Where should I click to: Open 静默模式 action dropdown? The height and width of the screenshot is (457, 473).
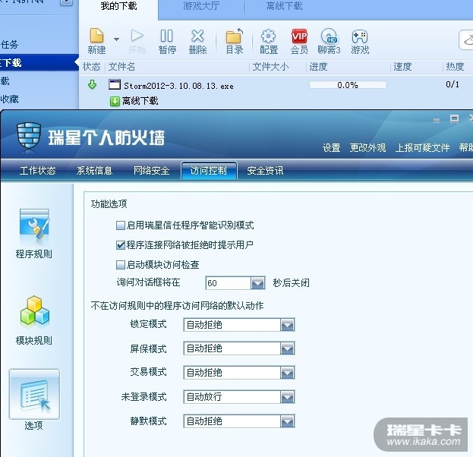(287, 421)
